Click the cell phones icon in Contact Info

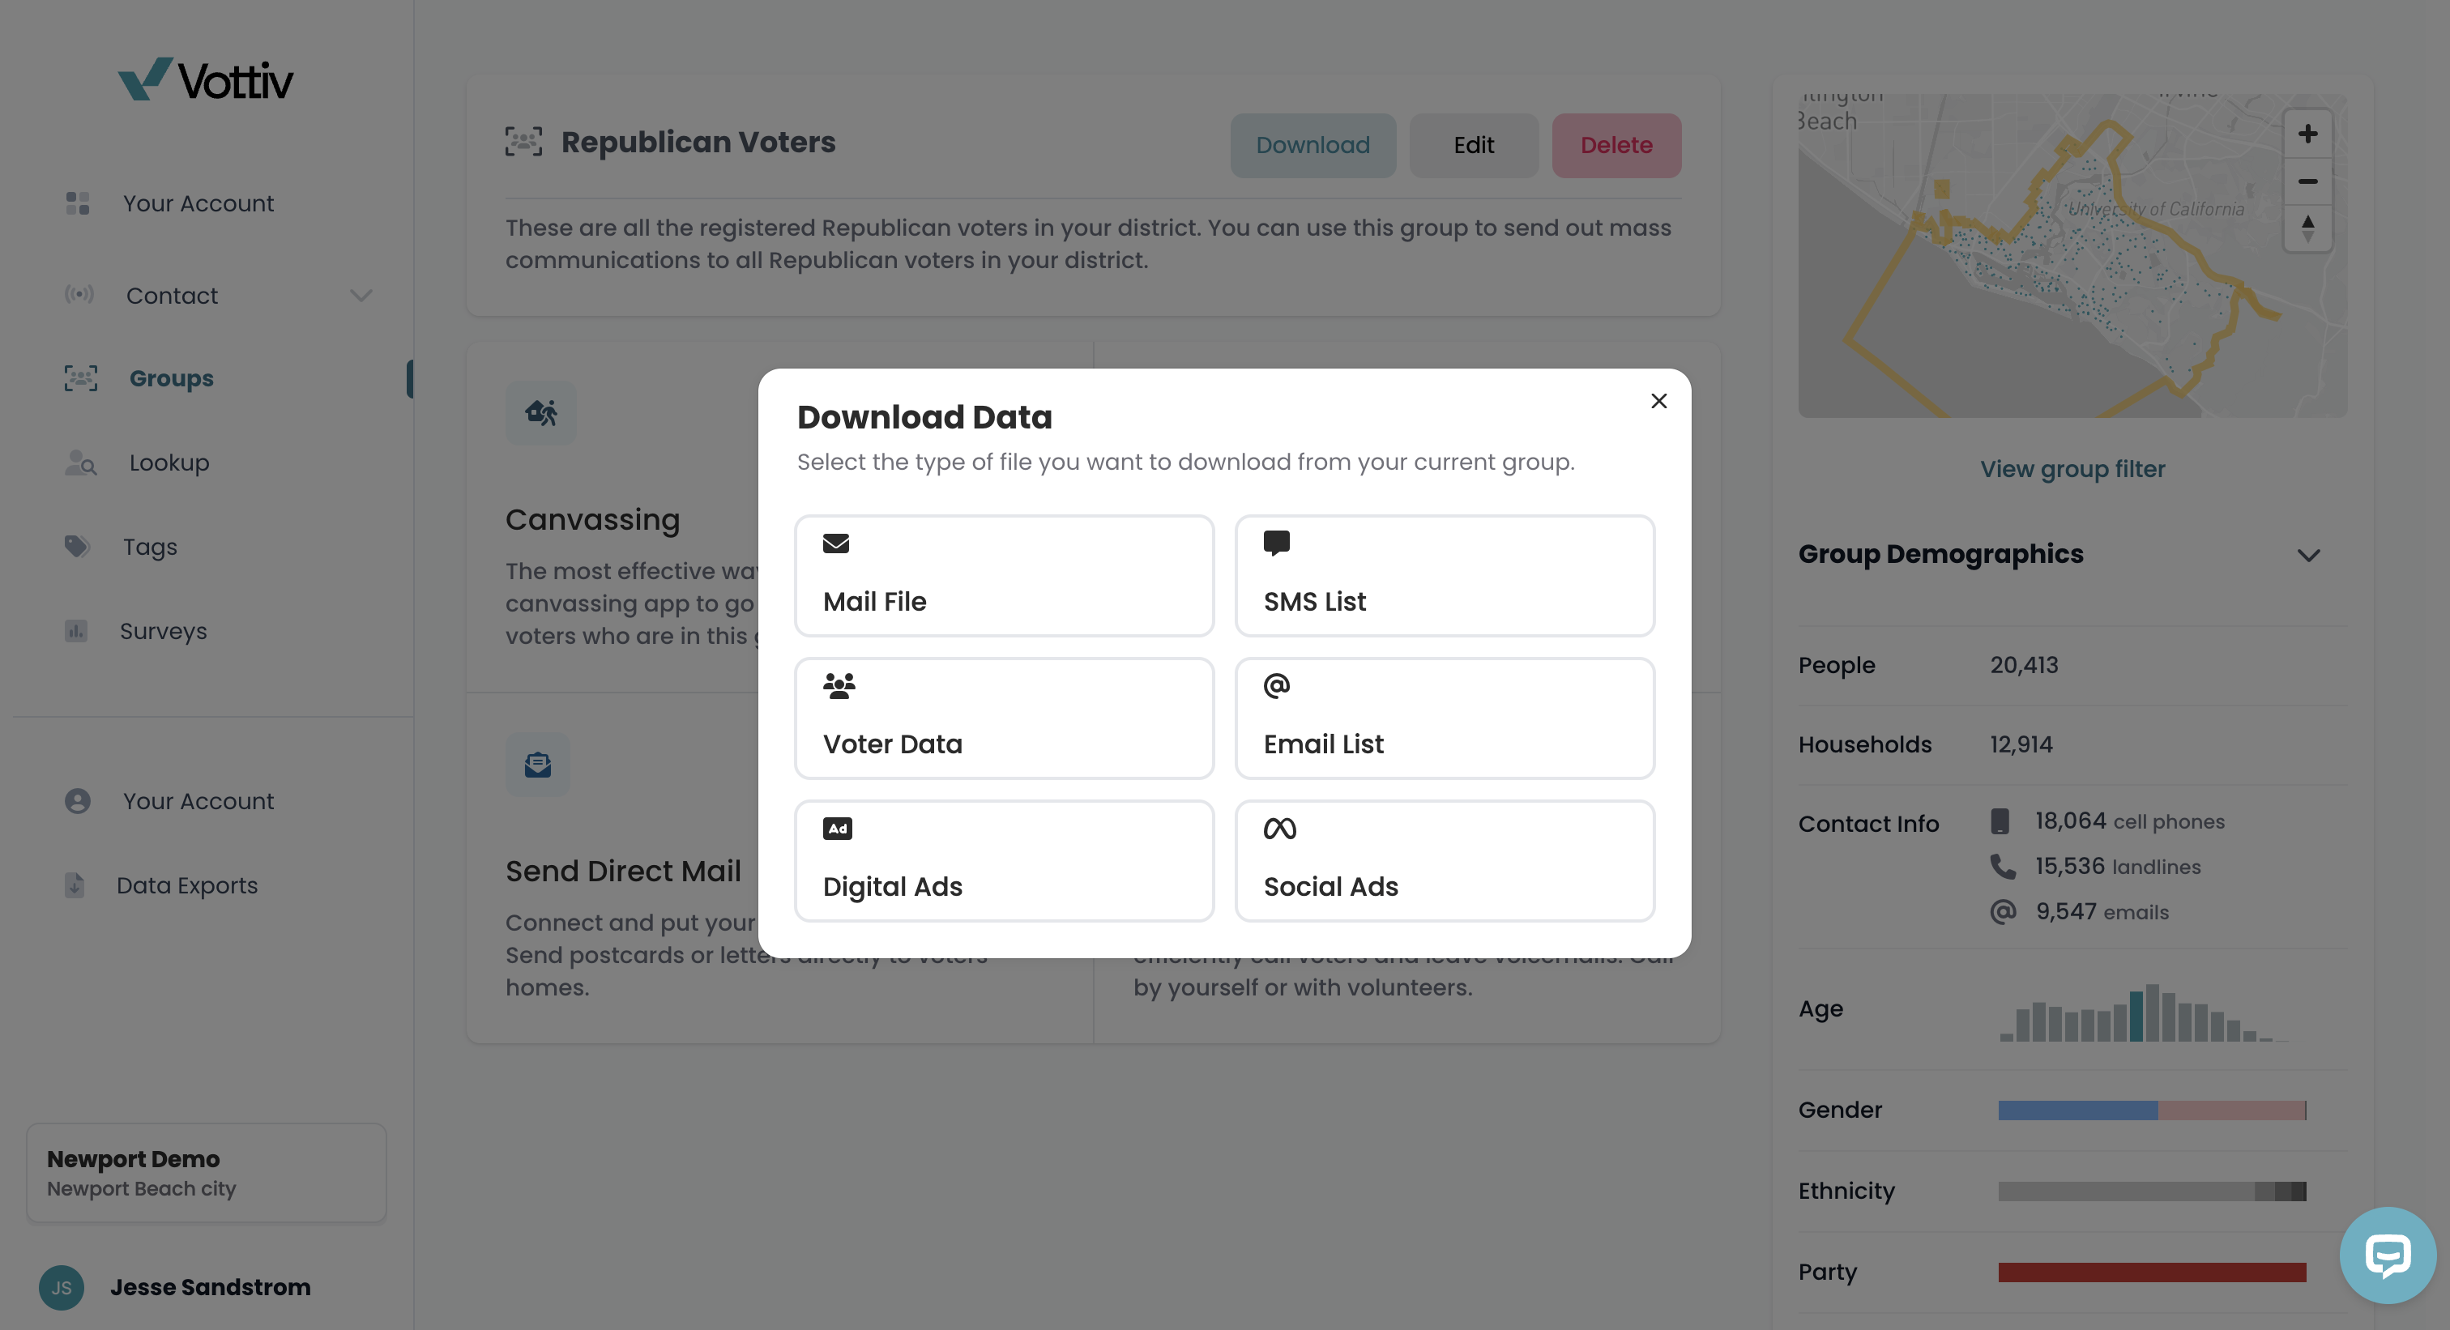click(x=2000, y=821)
